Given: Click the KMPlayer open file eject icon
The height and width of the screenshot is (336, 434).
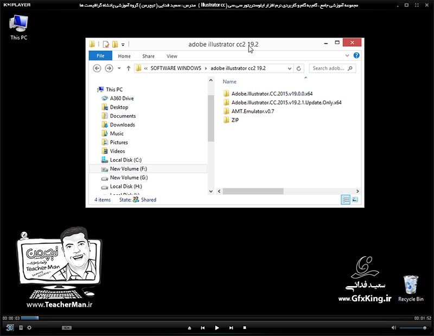Looking at the screenshot, I should (189, 328).
